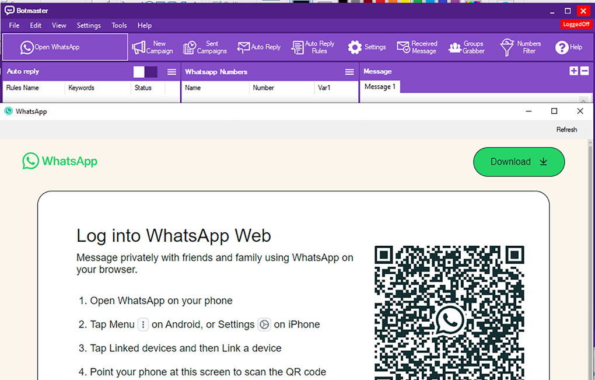Minimize the WhatsApp window
The height and width of the screenshot is (380, 595).
point(528,111)
